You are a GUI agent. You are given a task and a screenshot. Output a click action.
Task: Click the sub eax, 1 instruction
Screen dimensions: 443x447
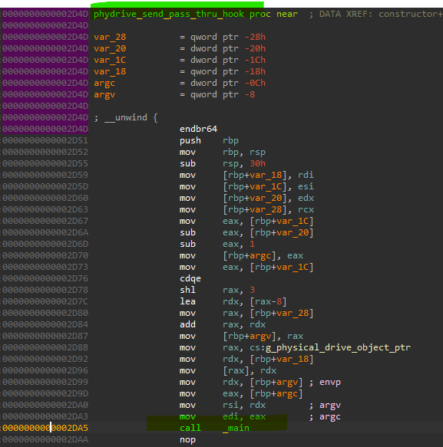click(x=217, y=245)
